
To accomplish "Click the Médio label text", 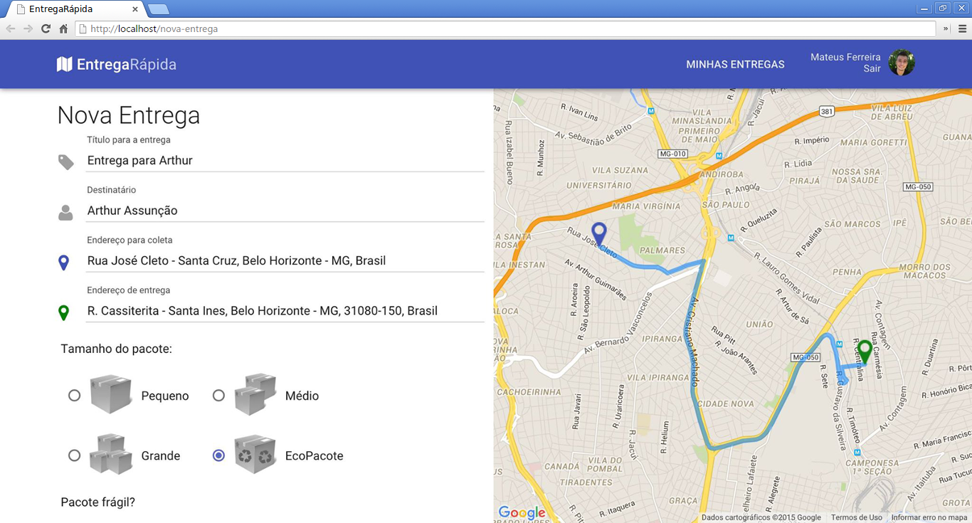I will [x=302, y=396].
